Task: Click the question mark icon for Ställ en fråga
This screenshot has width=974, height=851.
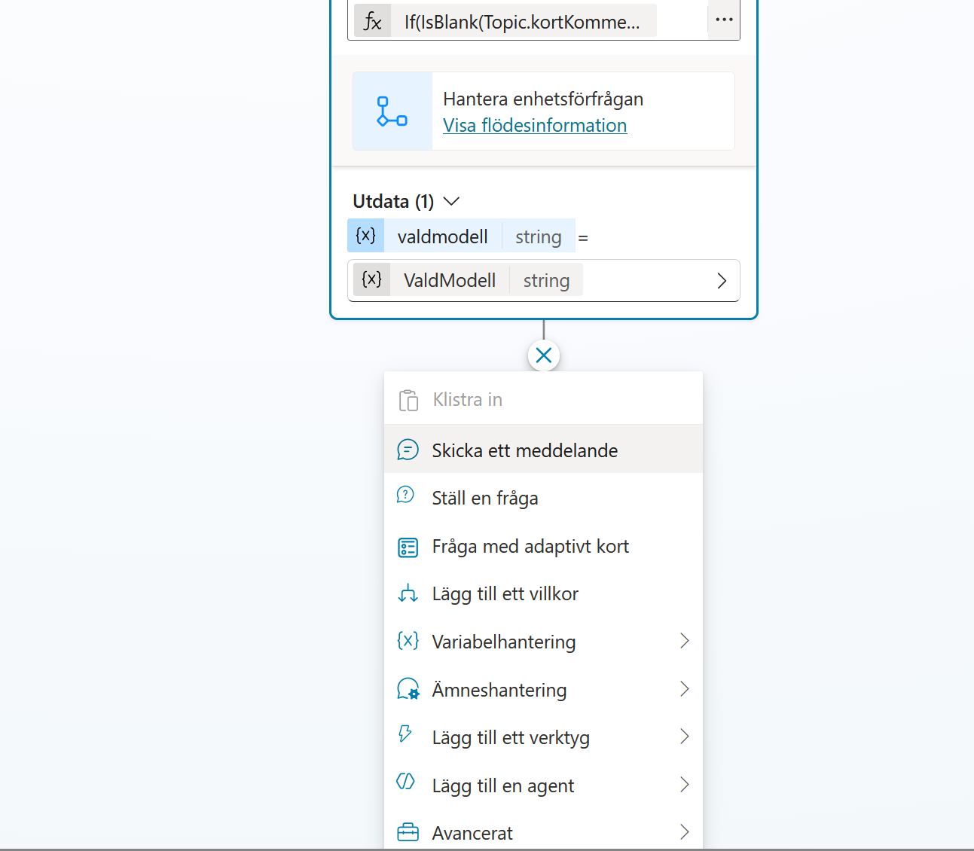Action: [405, 495]
